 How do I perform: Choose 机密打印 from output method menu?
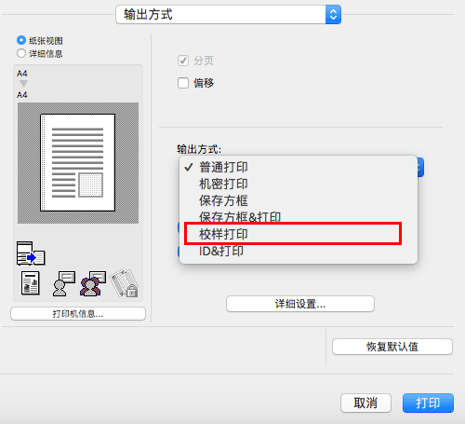pos(299,184)
